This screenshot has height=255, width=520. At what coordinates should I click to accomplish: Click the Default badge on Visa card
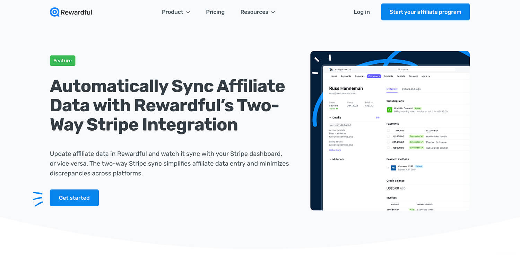(419, 166)
